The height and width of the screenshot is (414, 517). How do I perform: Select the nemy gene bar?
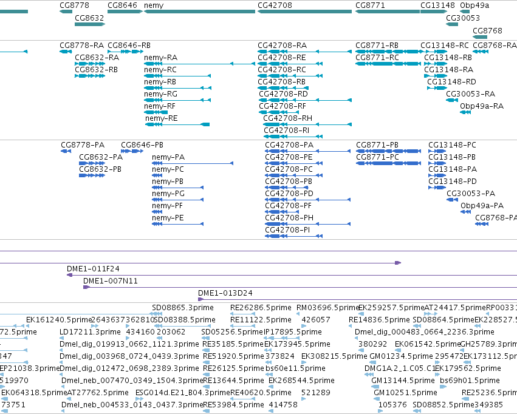pos(199,12)
